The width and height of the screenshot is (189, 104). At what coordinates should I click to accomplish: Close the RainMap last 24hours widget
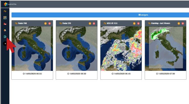(183, 24)
